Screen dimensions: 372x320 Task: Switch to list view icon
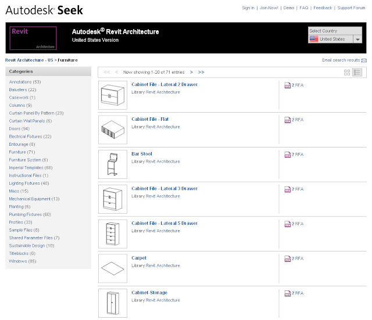[x=357, y=73]
